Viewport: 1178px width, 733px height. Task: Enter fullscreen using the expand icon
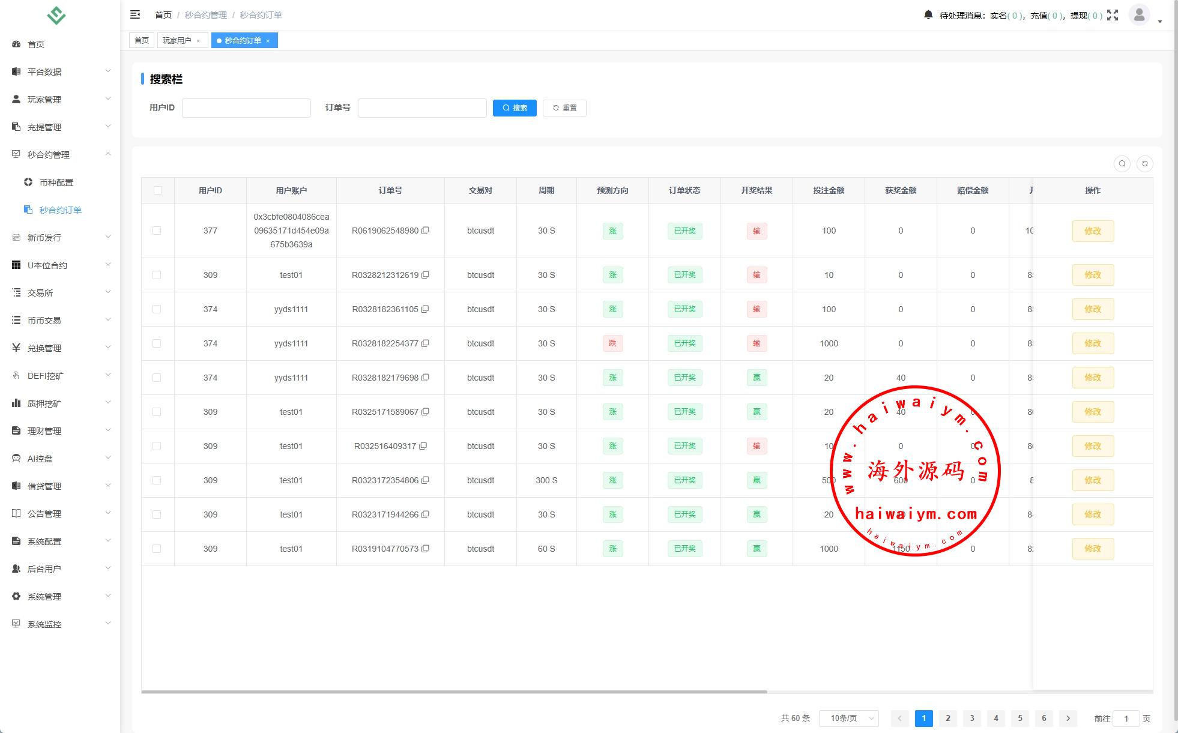[1113, 15]
